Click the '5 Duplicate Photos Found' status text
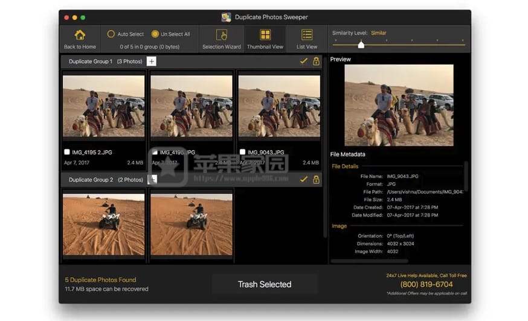The image size is (528, 321). click(x=100, y=279)
